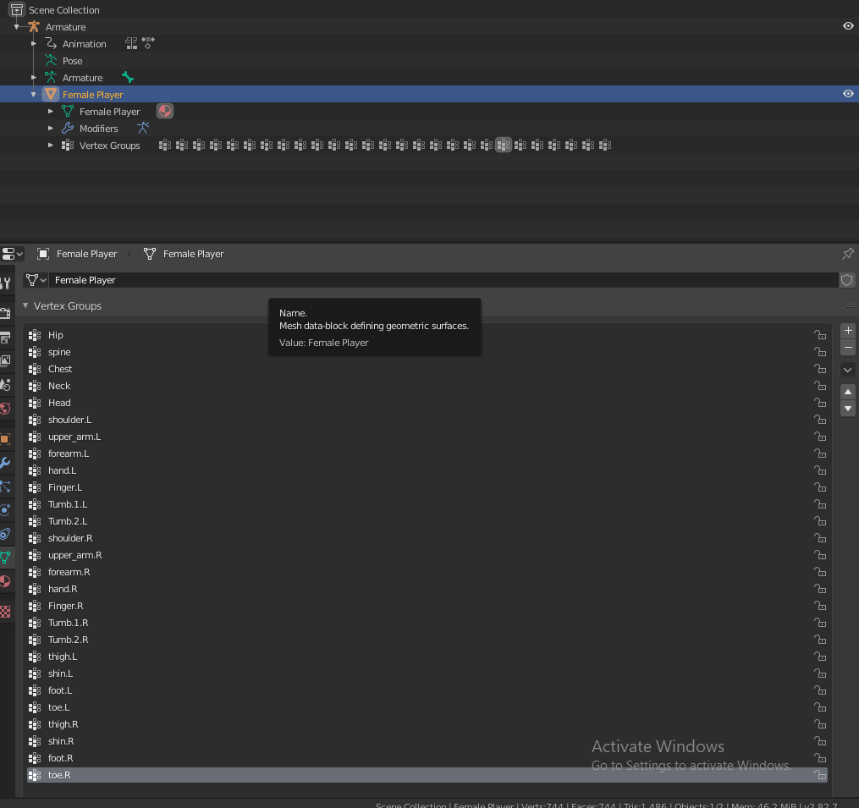Image resolution: width=859 pixels, height=808 pixels.
Task: Switch to World Properties globe tab
Action: tap(6, 406)
